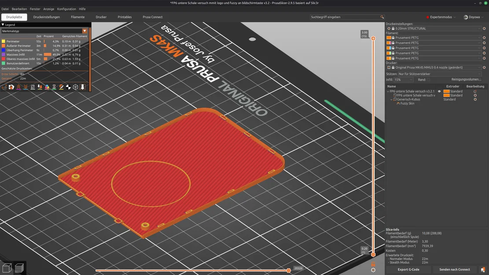
Task: Toggle shells wireframe cube icon
Action: (75, 87)
